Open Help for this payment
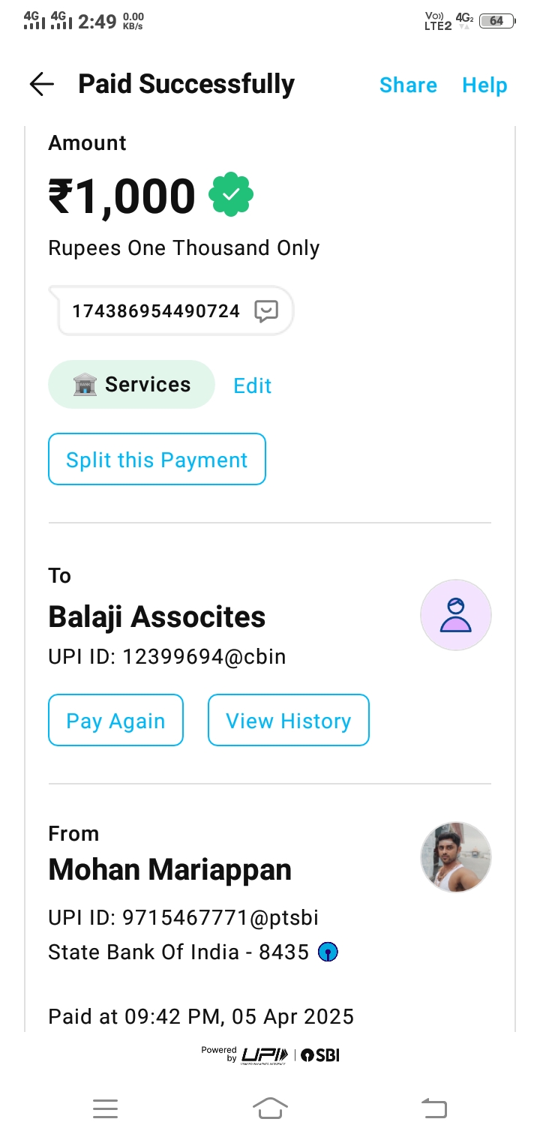Screen dimensions: 540x1140 coord(484,85)
